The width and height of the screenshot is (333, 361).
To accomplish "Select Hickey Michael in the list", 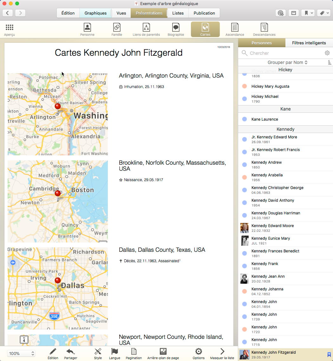I will point(285,99).
